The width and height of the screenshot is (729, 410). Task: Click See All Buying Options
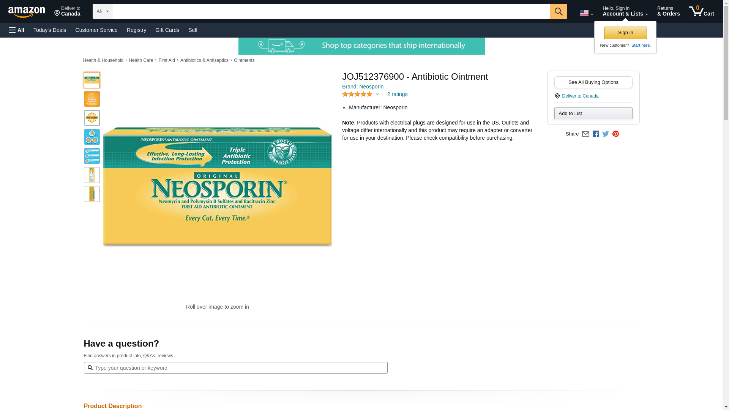[593, 82]
